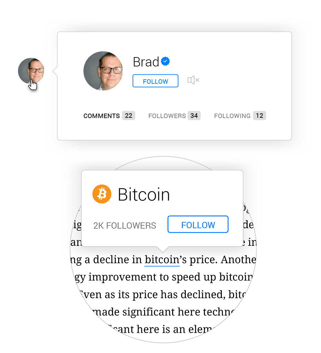
Task: Follow Brad using the FOLLOW button
Action: tap(155, 81)
